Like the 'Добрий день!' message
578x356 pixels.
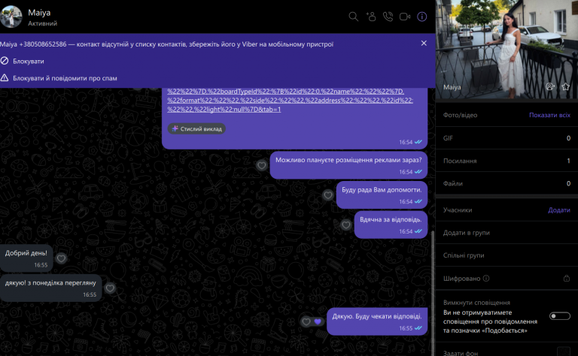(61, 258)
